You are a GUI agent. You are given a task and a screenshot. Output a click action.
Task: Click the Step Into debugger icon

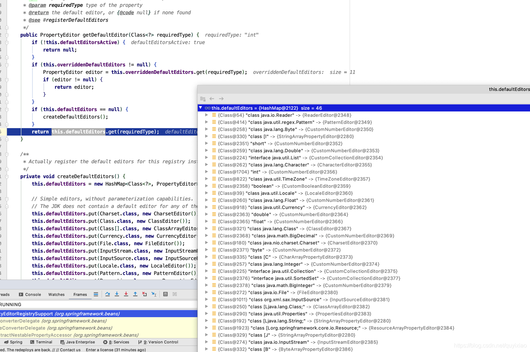pyautogui.click(x=117, y=294)
